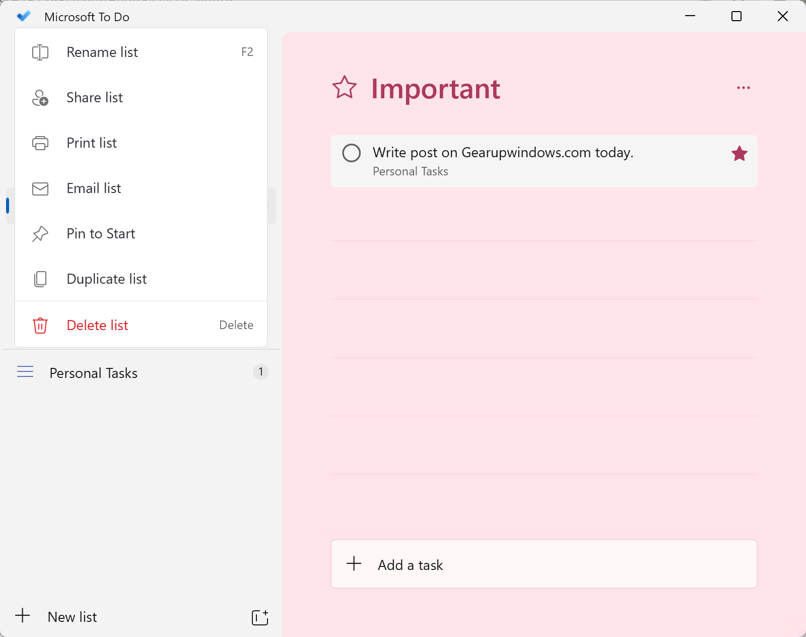Viewport: 806px width, 637px height.
Task: Click the plus icon beside New list
Action: [23, 615]
